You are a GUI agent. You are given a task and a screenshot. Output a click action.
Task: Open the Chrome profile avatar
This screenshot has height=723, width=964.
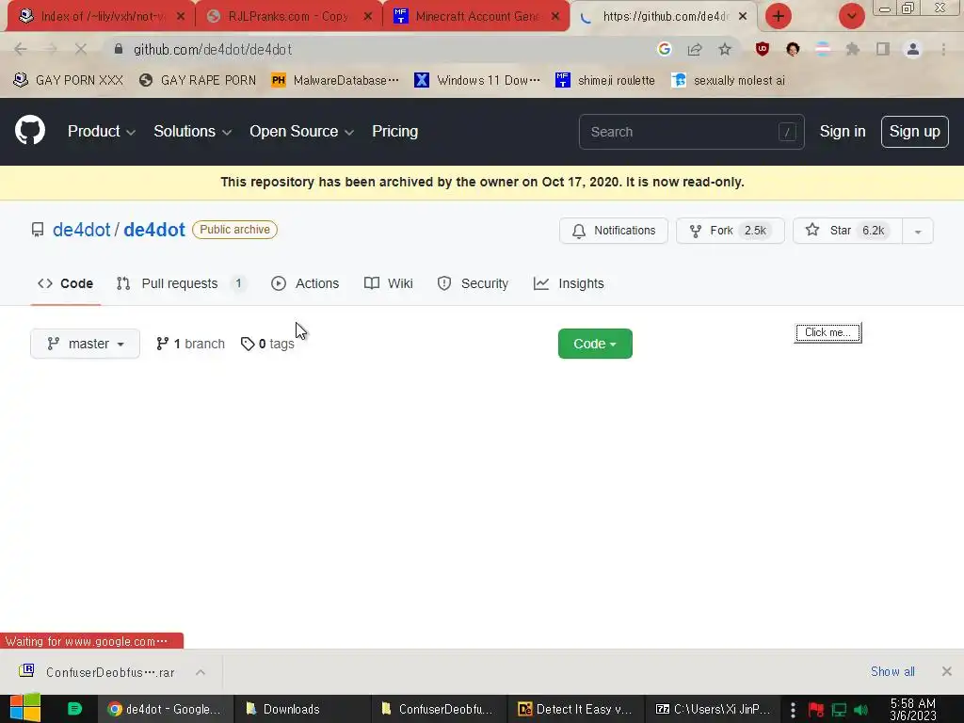click(x=913, y=49)
